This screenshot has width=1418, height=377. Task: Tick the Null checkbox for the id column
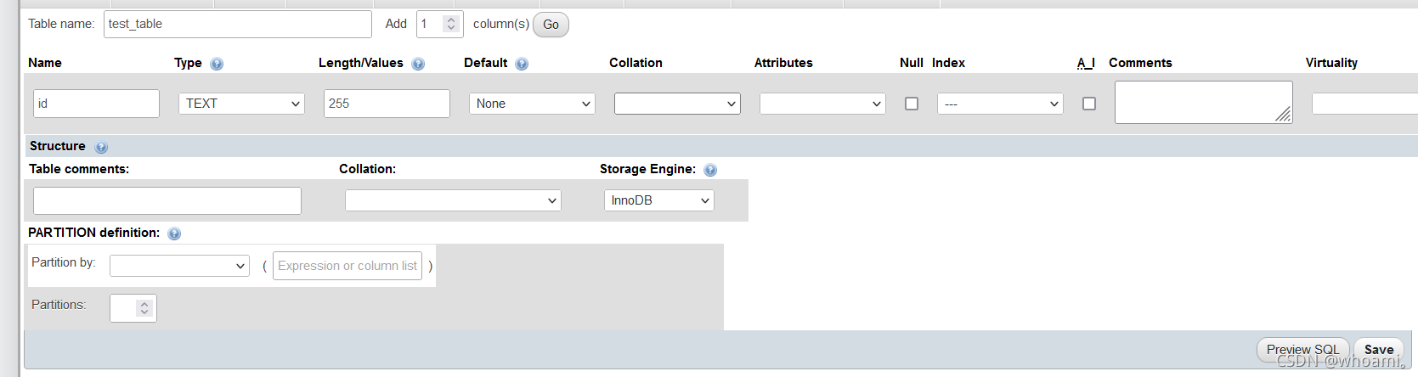pyautogui.click(x=912, y=104)
